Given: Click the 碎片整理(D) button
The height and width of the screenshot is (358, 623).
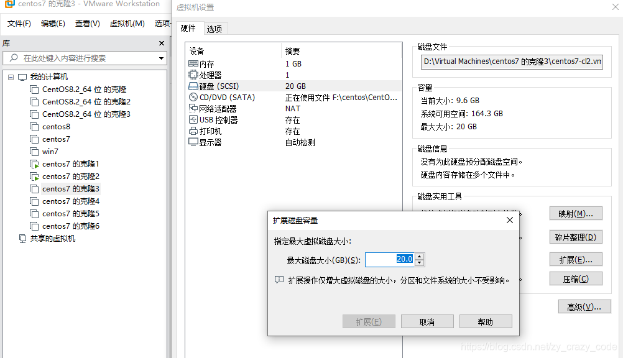Looking at the screenshot, I should (576, 237).
